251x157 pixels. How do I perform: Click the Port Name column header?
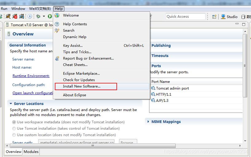coord(161,82)
